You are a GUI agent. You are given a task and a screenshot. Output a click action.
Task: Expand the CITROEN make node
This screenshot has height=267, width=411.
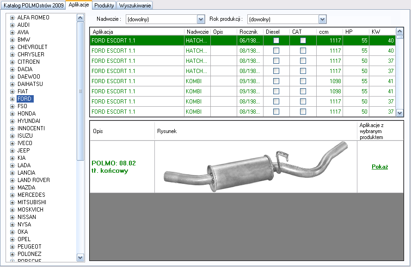12,62
